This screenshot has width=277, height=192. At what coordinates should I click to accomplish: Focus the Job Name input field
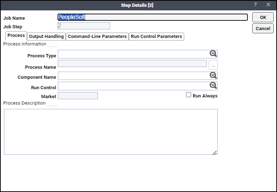point(153,17)
